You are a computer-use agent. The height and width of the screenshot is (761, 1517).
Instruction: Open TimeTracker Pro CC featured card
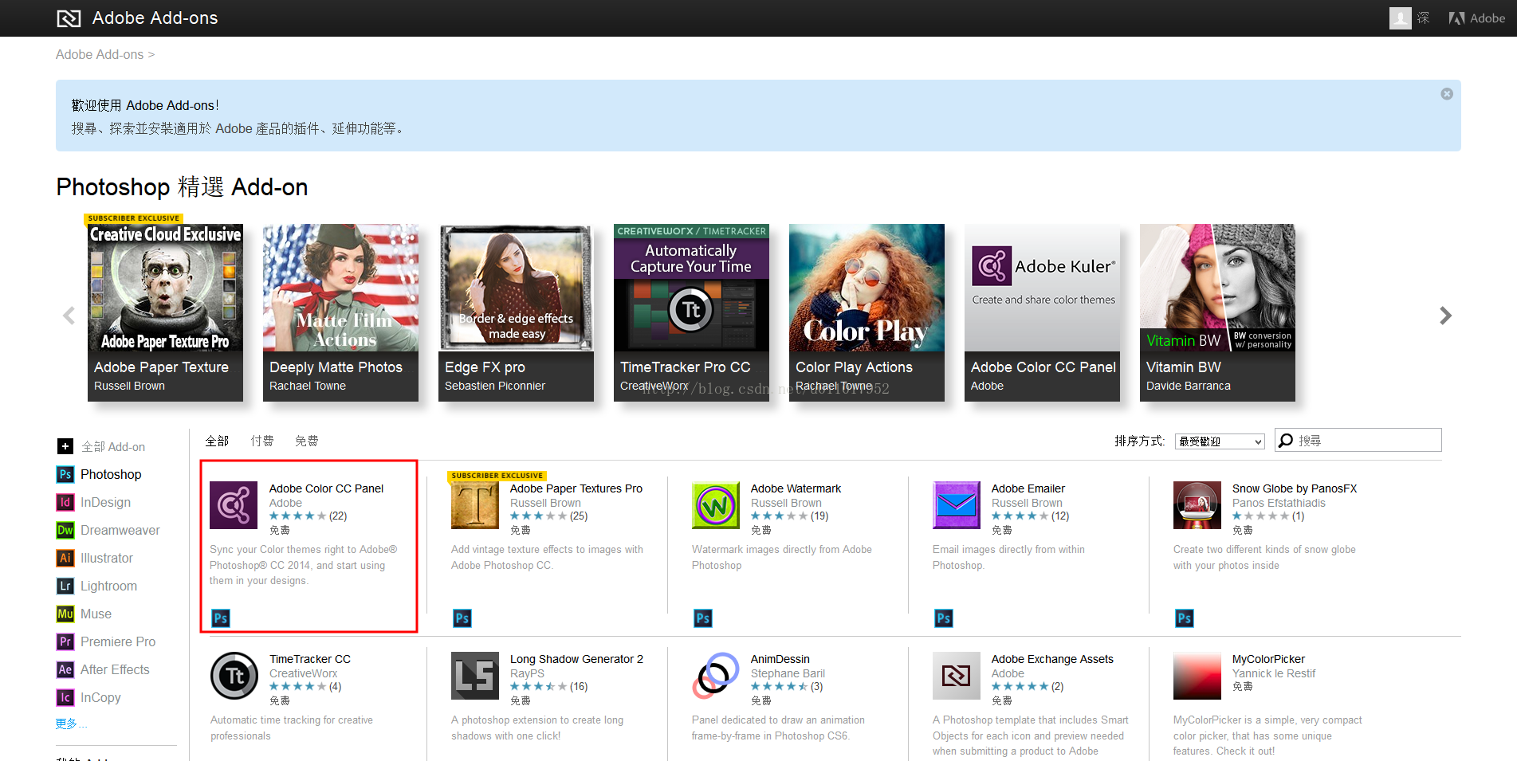691,312
